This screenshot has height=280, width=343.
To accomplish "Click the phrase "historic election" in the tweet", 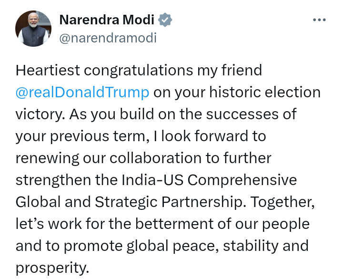I will 265,92.
